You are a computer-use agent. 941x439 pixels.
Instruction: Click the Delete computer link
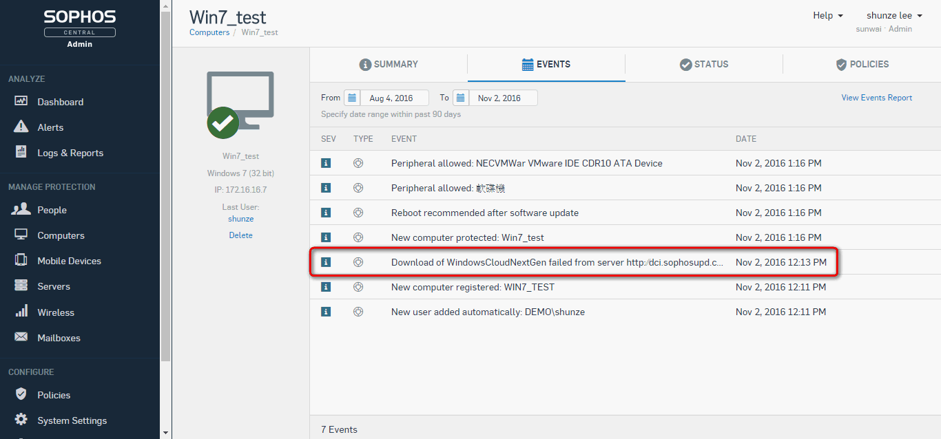click(x=240, y=235)
